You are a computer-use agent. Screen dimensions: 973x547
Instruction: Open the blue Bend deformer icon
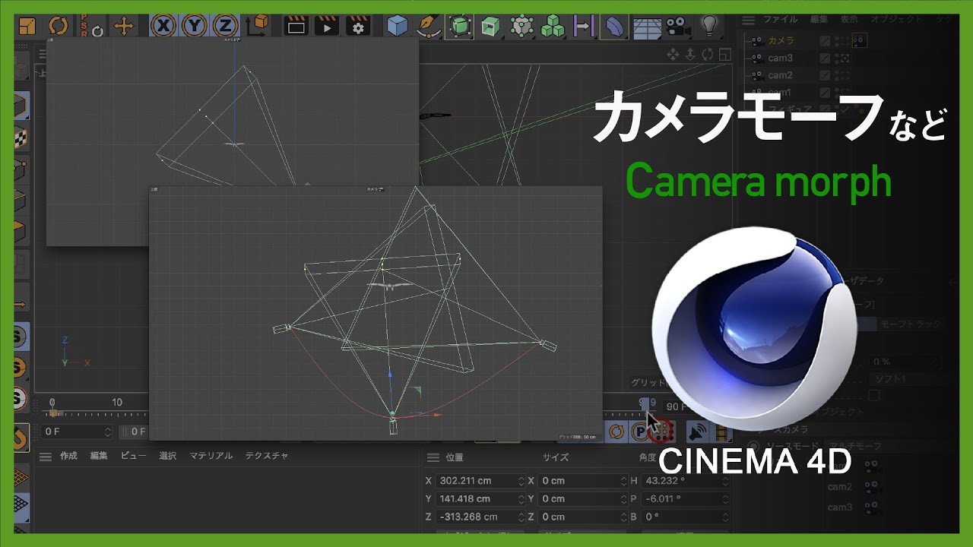click(x=613, y=27)
